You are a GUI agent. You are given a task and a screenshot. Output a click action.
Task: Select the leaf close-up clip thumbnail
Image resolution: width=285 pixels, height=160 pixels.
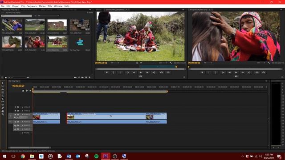coord(12,42)
